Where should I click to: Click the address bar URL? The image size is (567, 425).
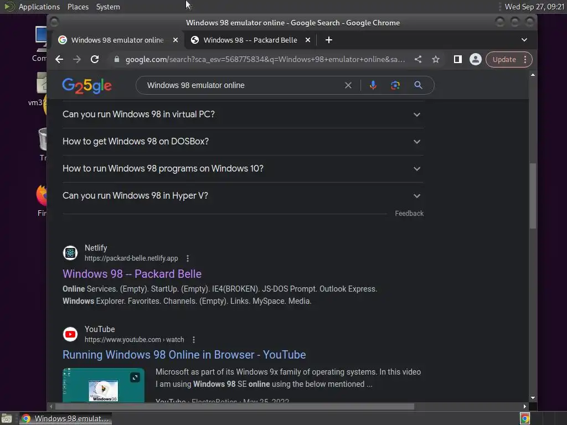pyautogui.click(x=265, y=59)
